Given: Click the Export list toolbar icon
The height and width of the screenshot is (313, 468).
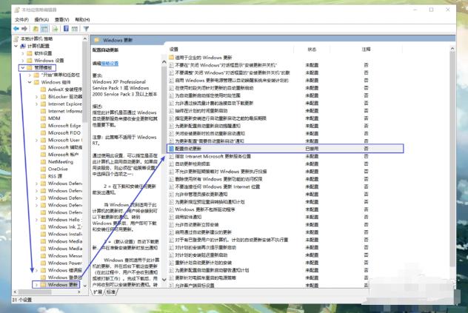Looking at the screenshot, I should point(56,29).
